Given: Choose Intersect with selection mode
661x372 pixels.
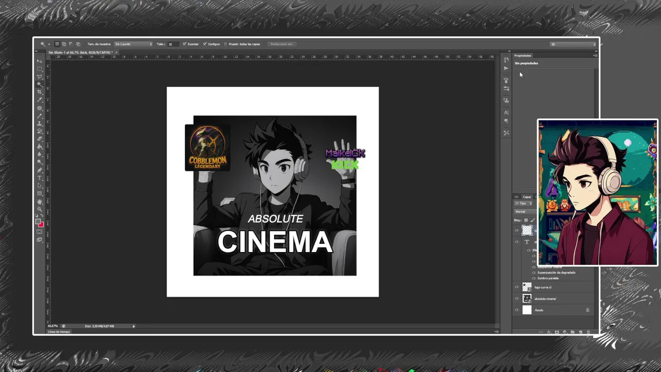Looking at the screenshot, I should (x=78, y=44).
